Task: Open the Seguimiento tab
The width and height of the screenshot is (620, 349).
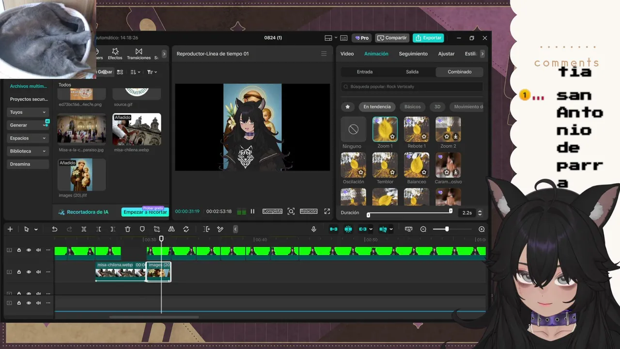Action: click(x=413, y=54)
